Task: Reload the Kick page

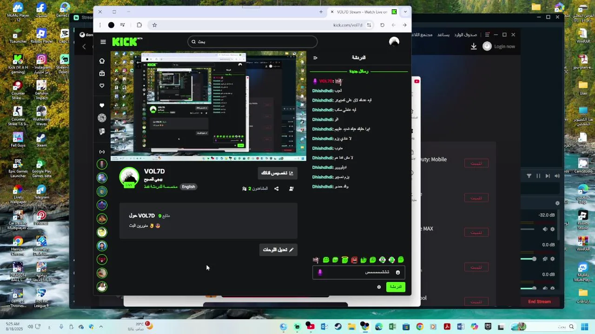Action: click(382, 25)
